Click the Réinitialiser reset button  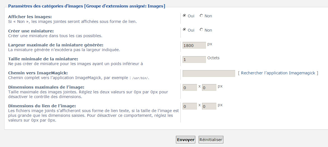(x=211, y=140)
